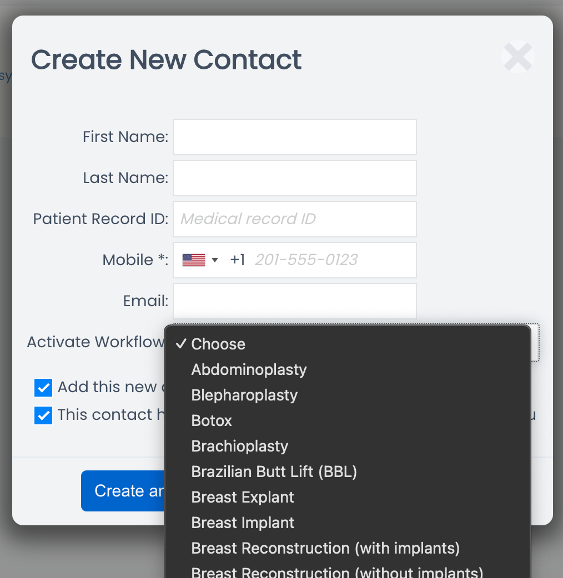Click the First Name input field
The image size is (563, 578).
click(x=294, y=136)
